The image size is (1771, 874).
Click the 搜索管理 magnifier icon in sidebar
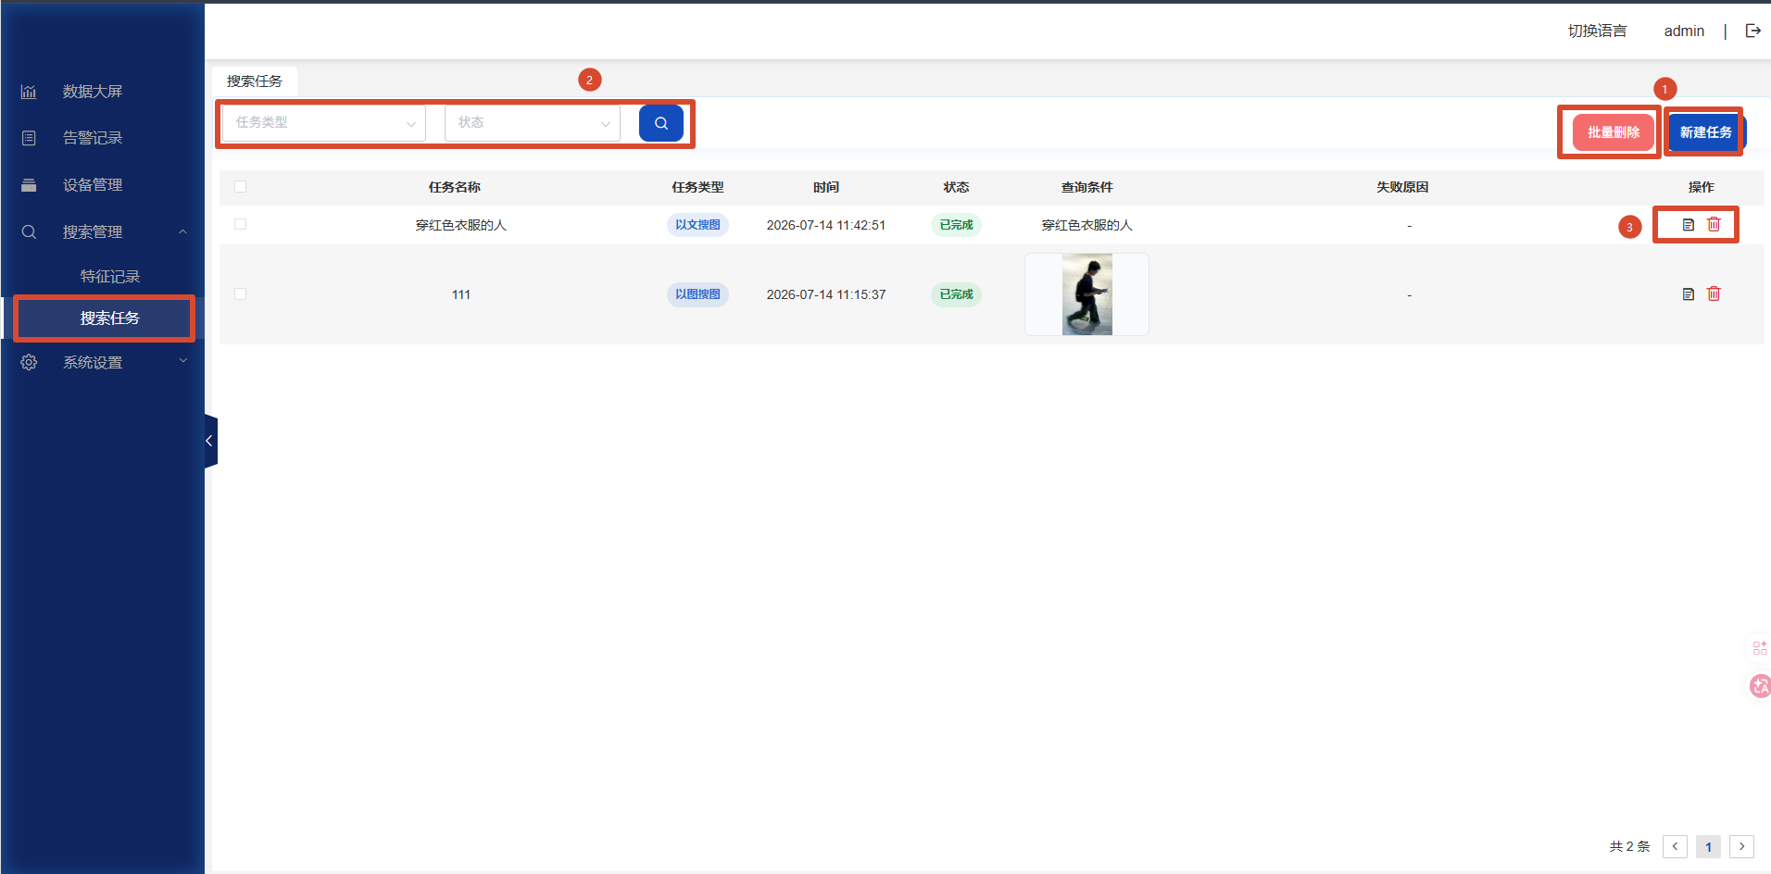[29, 232]
